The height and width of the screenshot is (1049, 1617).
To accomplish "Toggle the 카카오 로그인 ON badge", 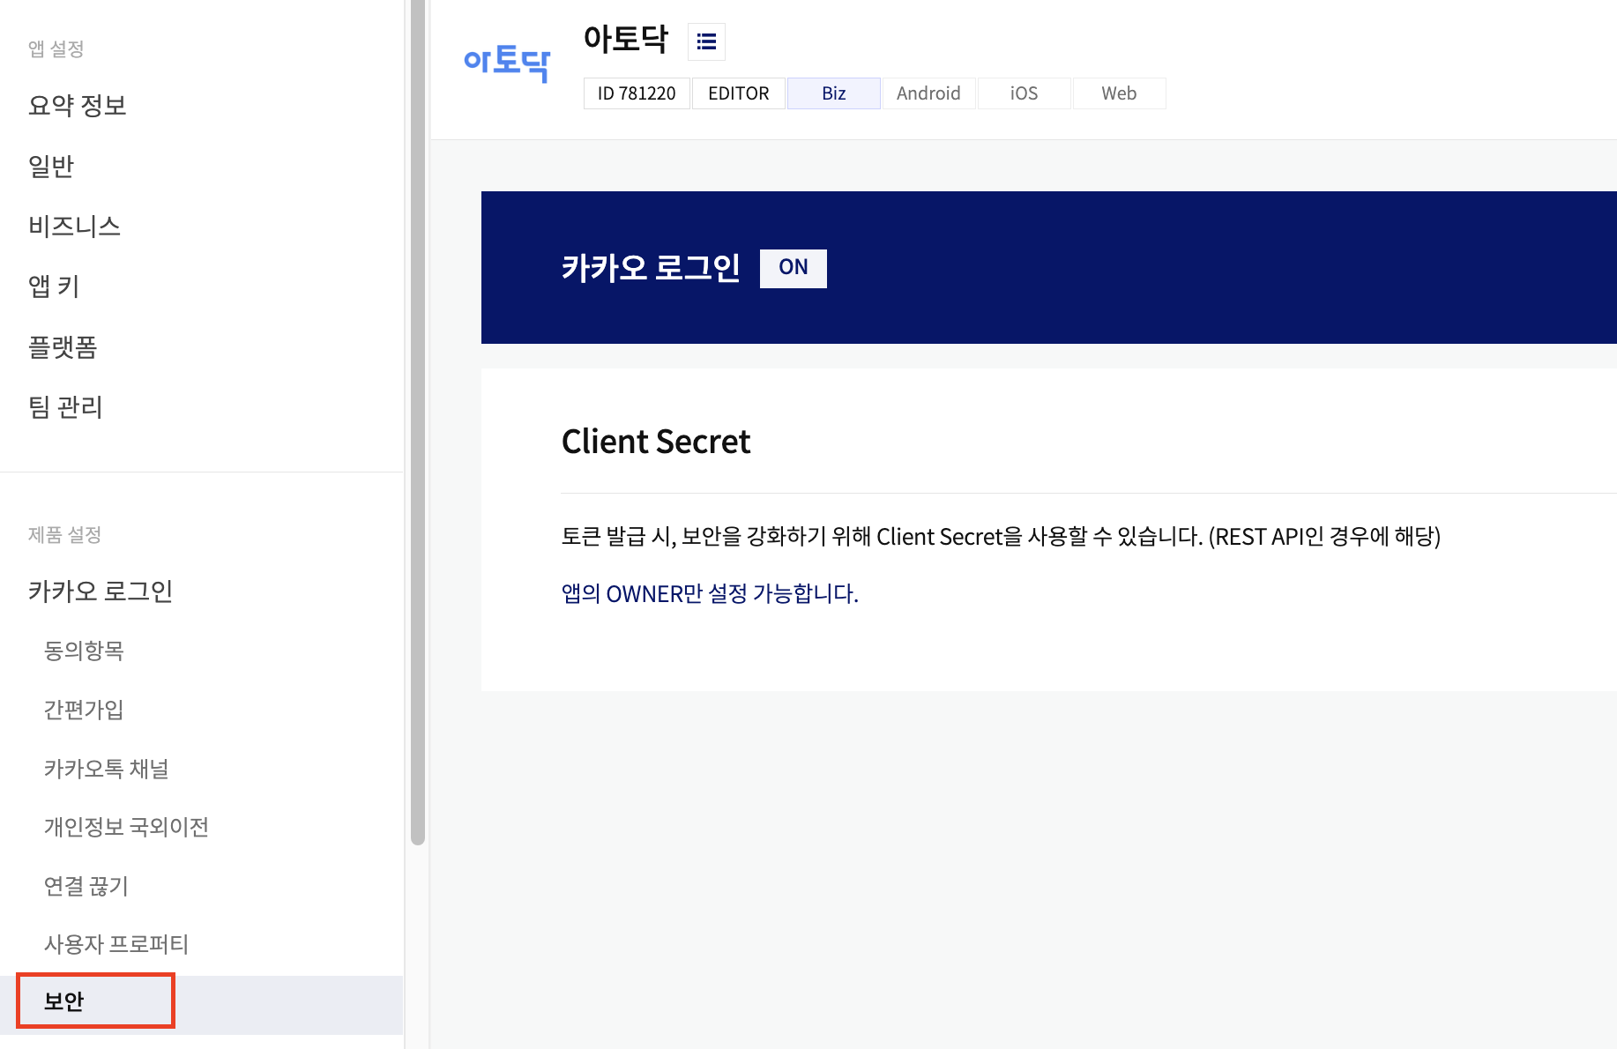I will (x=793, y=268).
